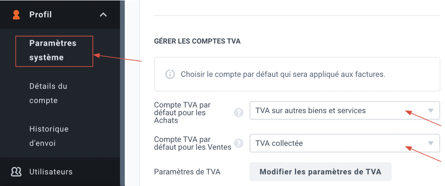Collapse the Profil section chevron
445x186 pixels.
pyautogui.click(x=103, y=15)
